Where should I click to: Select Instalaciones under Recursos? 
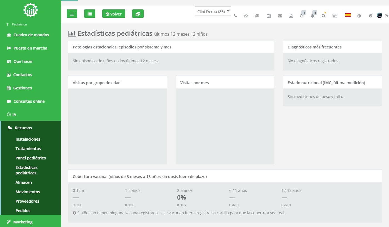[x=28, y=139]
